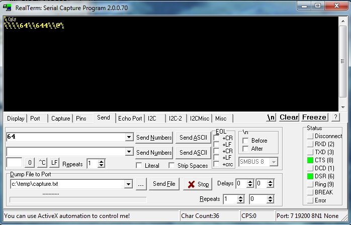This screenshot has height=225, width=351.
Task: Click the Freeze button
Action: (314, 118)
